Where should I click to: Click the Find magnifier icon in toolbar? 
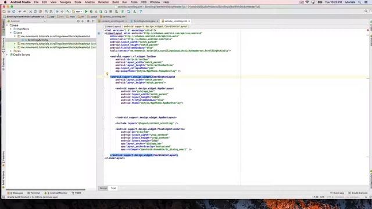[x=46, y=12]
